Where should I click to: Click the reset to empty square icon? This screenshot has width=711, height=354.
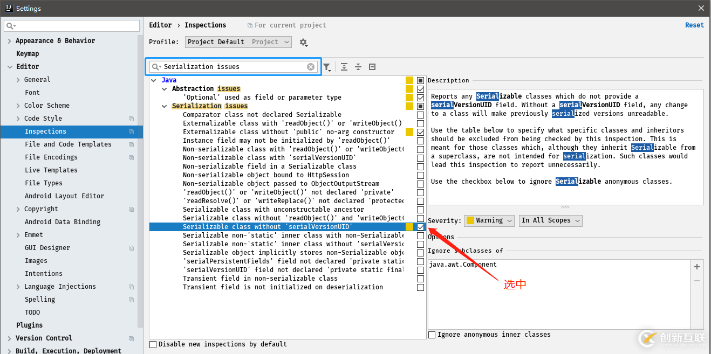point(372,67)
